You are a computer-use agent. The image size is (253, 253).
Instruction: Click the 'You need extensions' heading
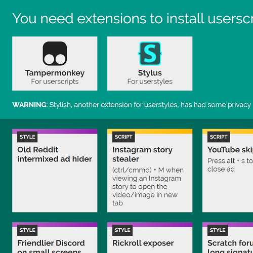[133, 19]
